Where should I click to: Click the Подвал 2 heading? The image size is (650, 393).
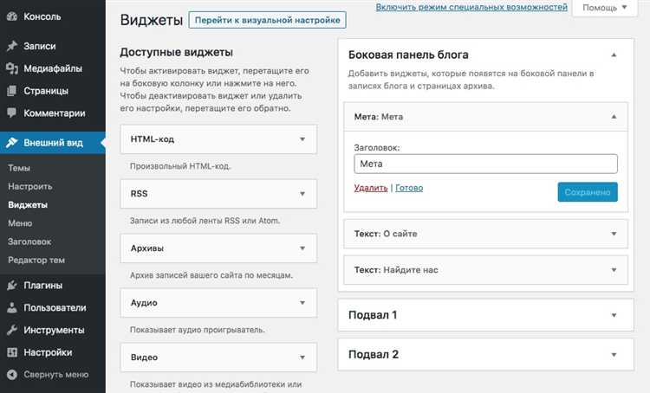point(374,355)
